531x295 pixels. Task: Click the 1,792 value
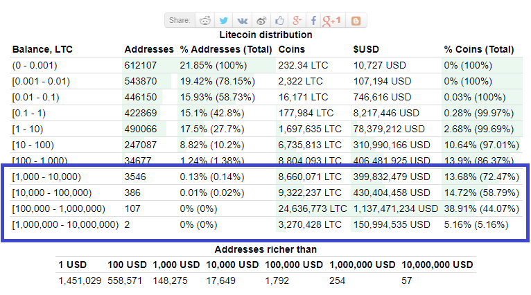(x=277, y=280)
